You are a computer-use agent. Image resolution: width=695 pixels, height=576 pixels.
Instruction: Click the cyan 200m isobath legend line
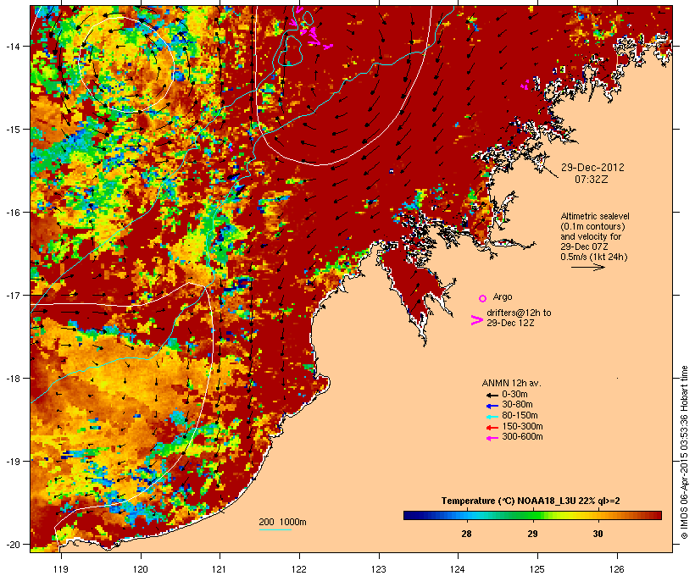pos(275,530)
